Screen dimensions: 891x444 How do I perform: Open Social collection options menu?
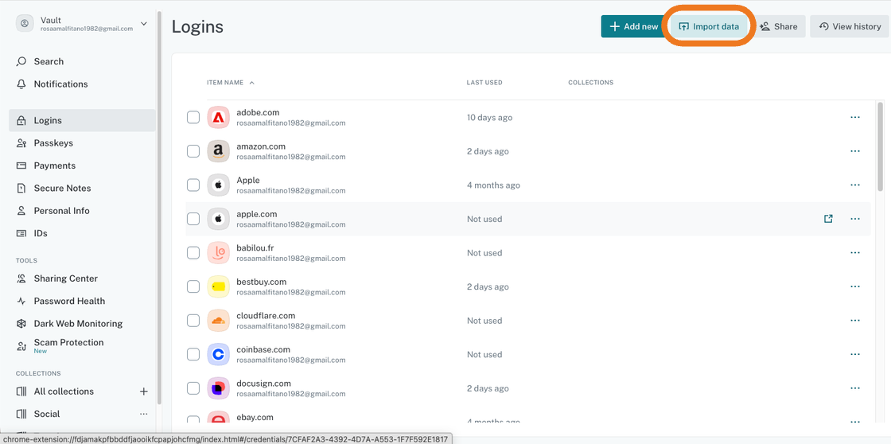(x=144, y=414)
